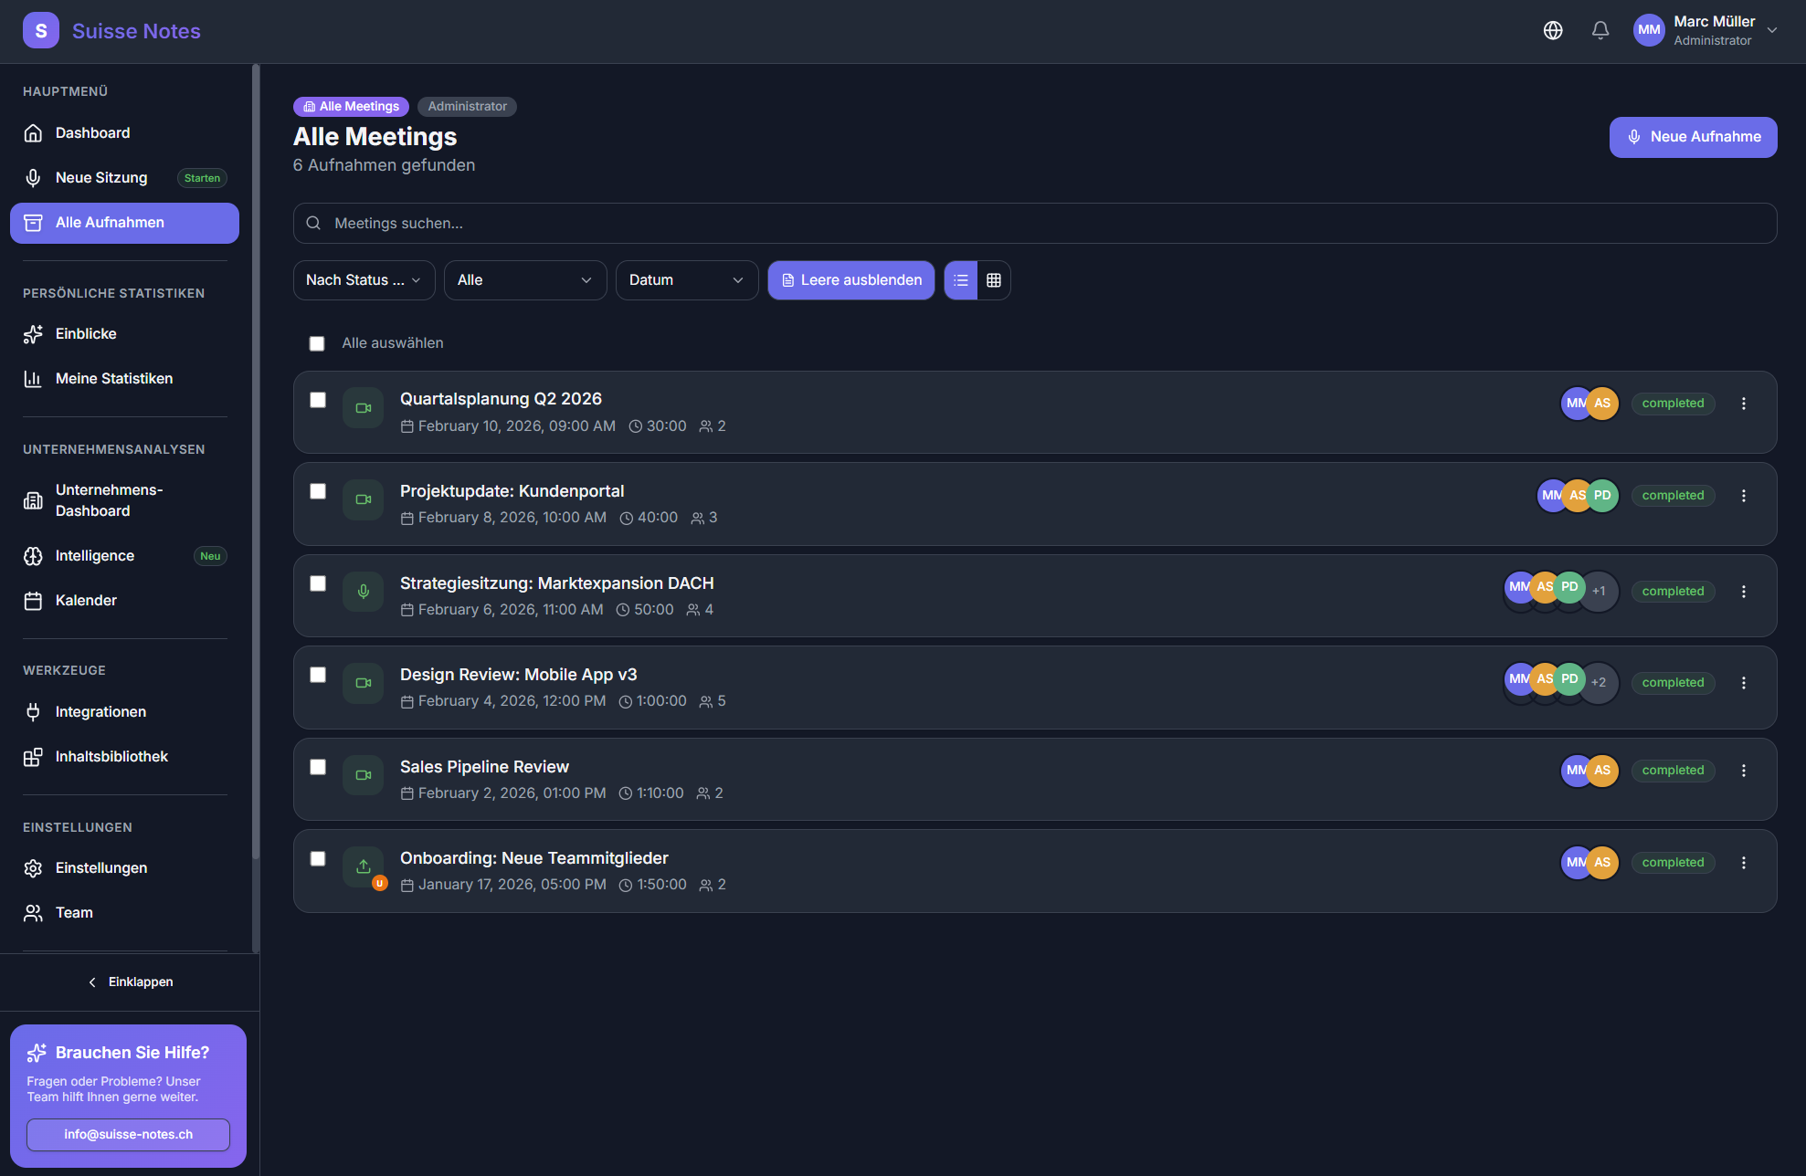Screen dimensions: 1806x1176
Task: Click the upload icon on Onboarding meeting
Action: point(363,866)
